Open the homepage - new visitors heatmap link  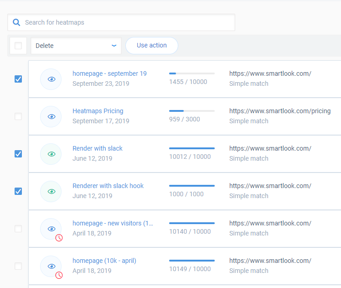pyautogui.click(x=113, y=223)
